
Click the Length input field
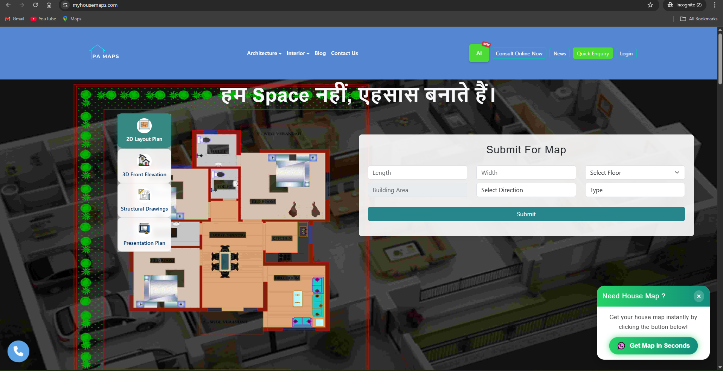pyautogui.click(x=417, y=173)
